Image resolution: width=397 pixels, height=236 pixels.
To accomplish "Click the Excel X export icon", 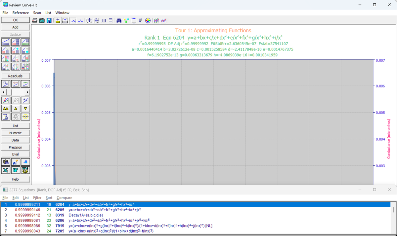I will pos(5,170).
